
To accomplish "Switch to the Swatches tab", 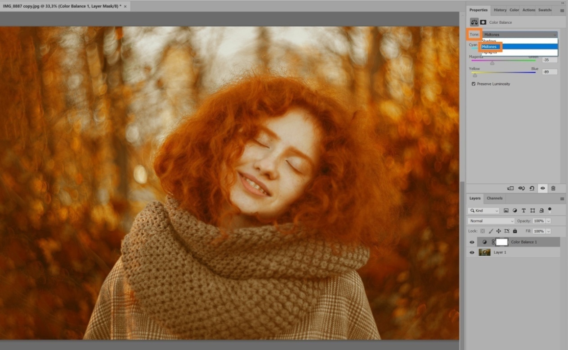I will coord(545,10).
